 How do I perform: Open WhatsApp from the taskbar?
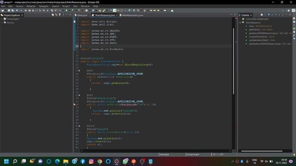[x=125, y=161]
